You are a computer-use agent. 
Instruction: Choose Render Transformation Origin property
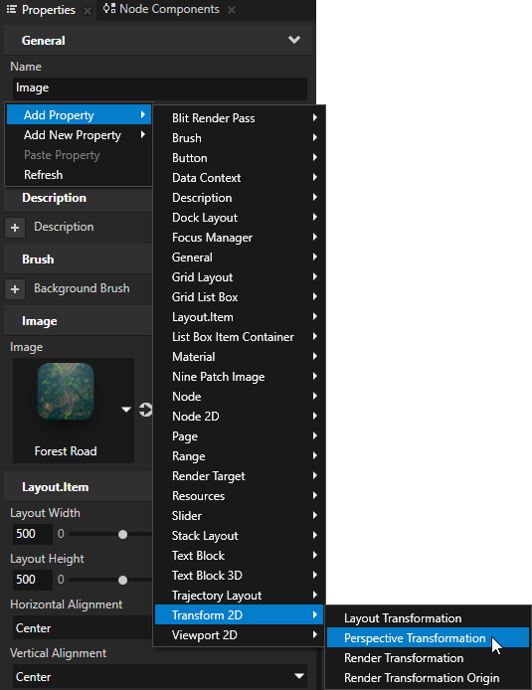(428, 678)
